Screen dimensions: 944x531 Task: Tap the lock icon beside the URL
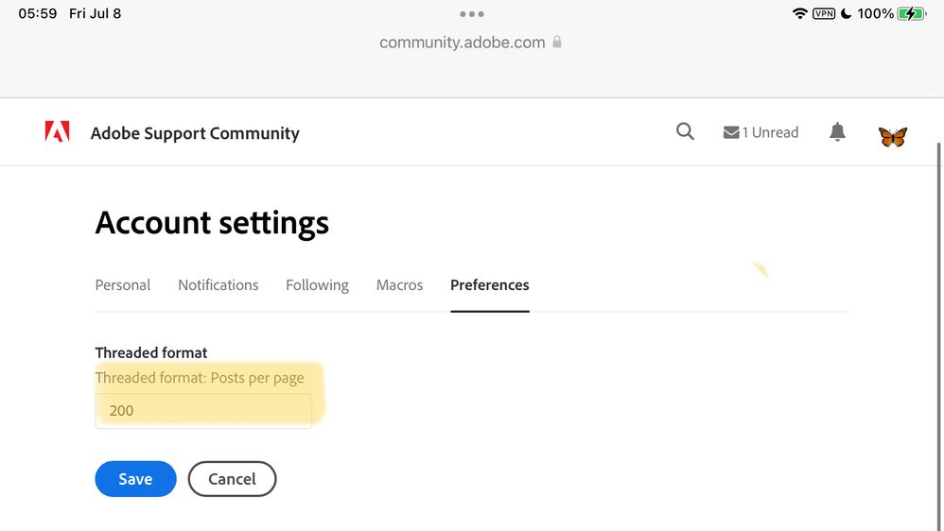pos(557,42)
